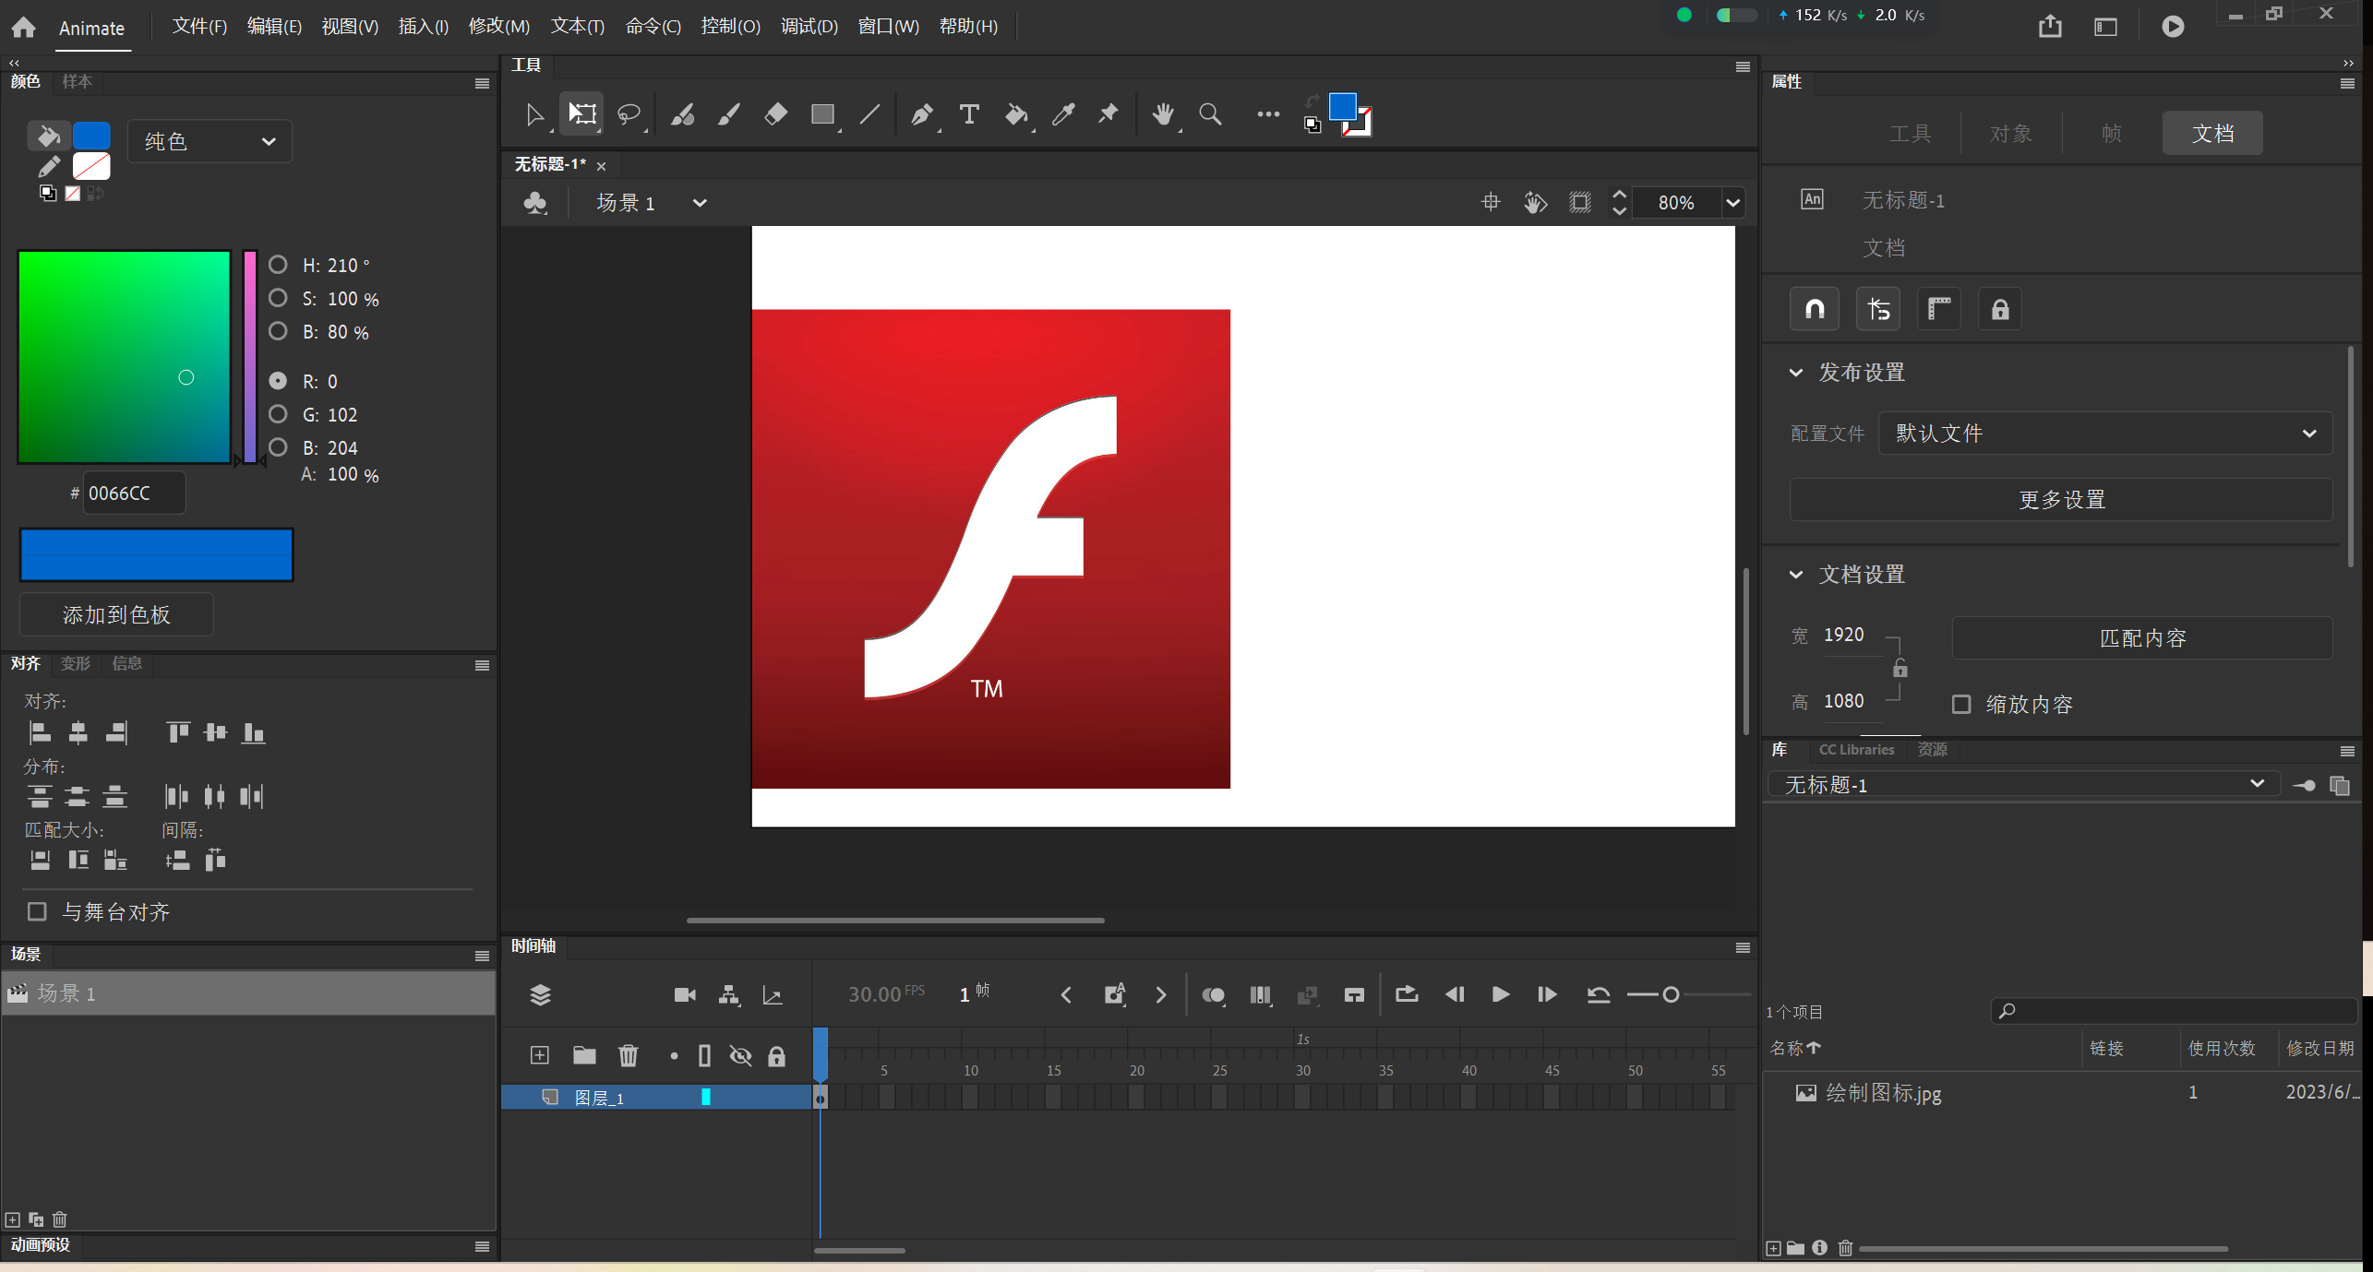
Task: Open the 修改(M) menu
Action: 498,26
